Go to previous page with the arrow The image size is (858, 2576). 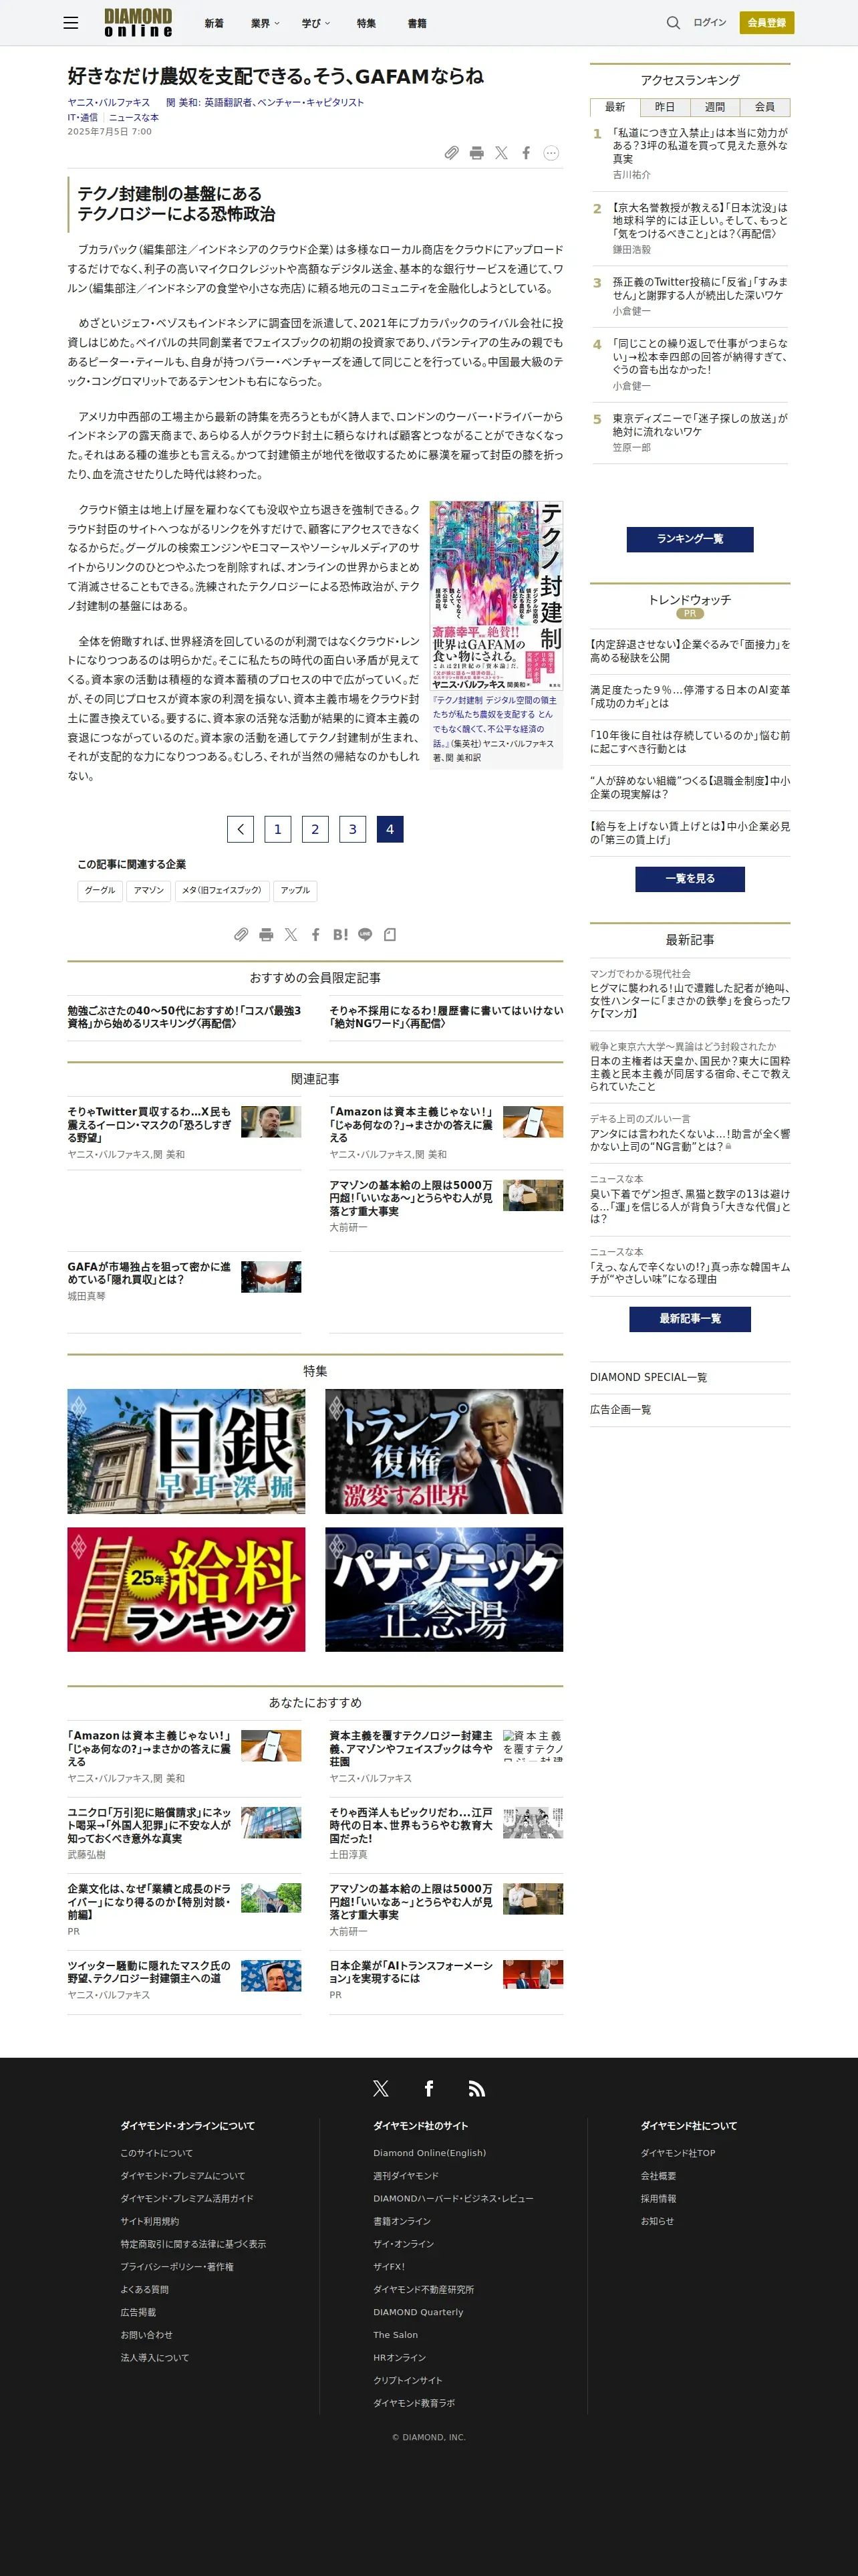(x=241, y=829)
